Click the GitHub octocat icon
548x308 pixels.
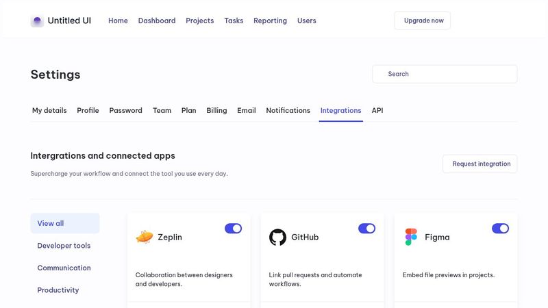[x=277, y=238]
